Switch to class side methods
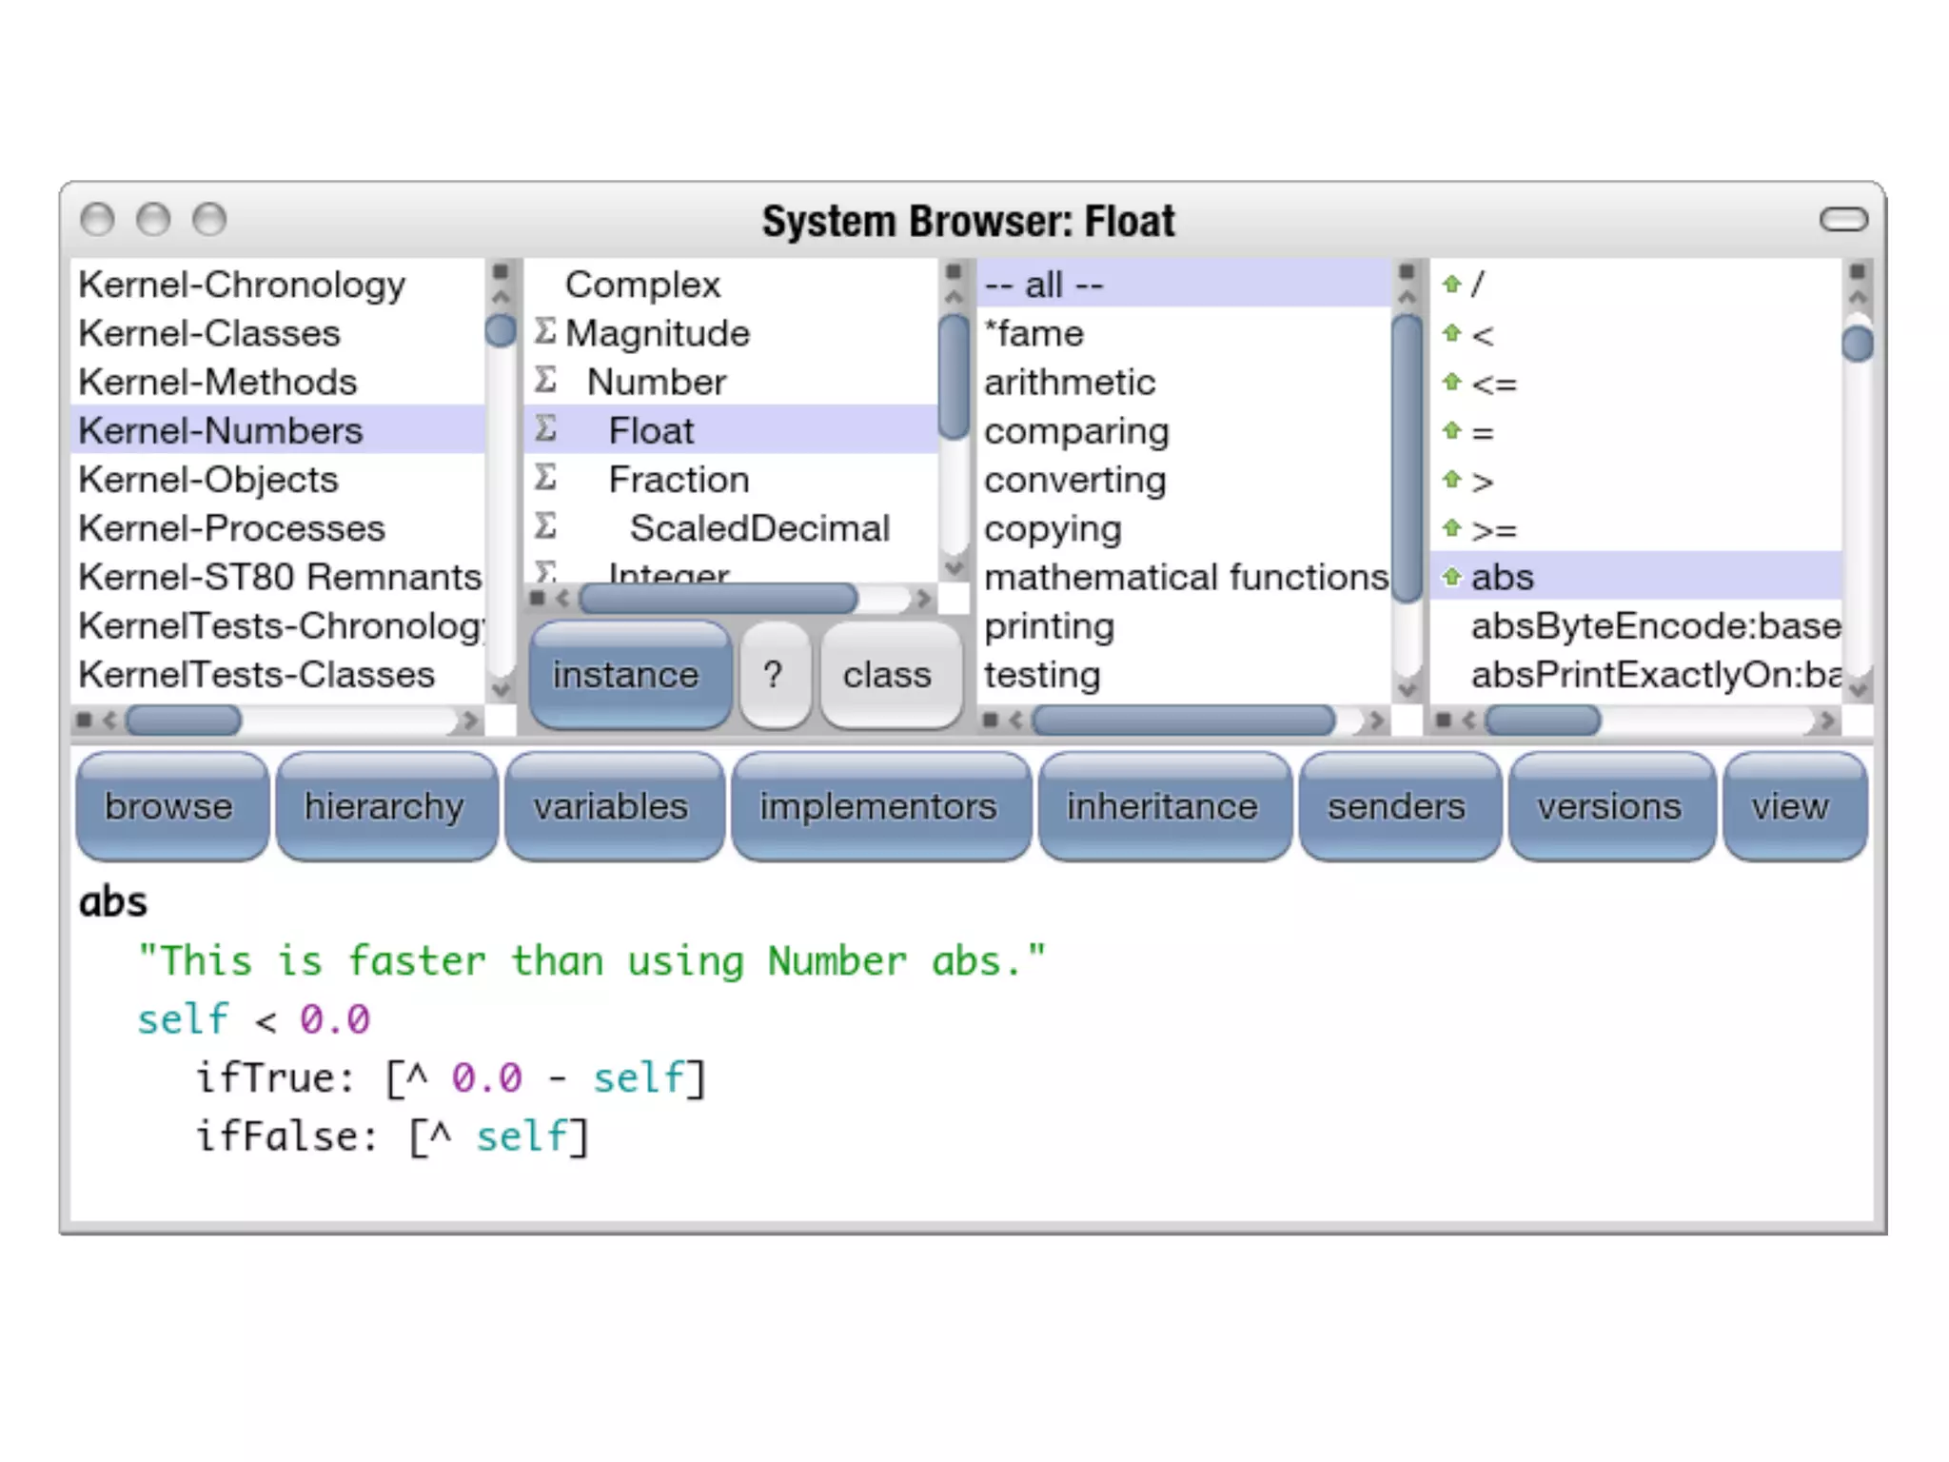This screenshot has width=1949, height=1462. pyautogui.click(x=887, y=675)
